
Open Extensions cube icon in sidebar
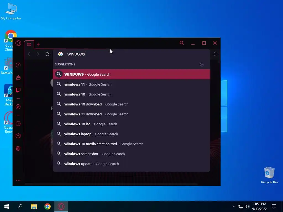click(x=18, y=136)
